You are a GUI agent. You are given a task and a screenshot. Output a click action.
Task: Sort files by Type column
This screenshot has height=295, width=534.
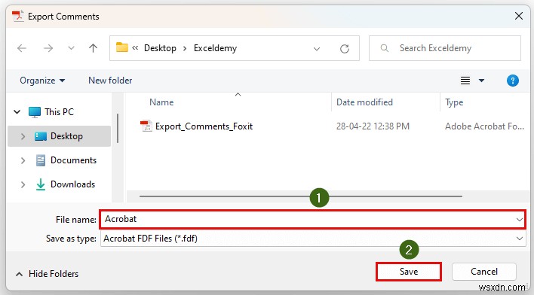pyautogui.click(x=454, y=102)
